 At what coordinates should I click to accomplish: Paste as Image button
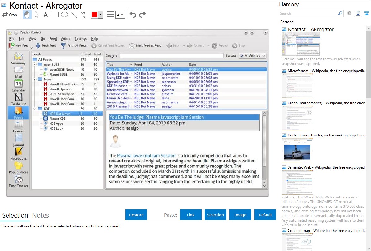pyautogui.click(x=240, y=215)
